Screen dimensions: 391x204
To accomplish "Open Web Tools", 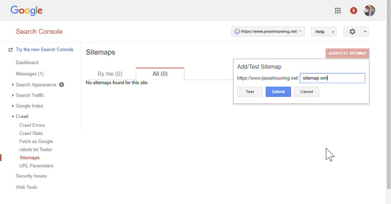I will (26, 187).
